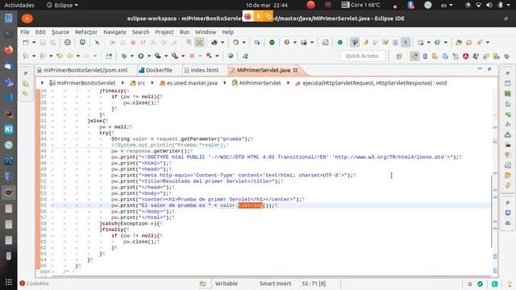Click the Writable status bar entry

pyautogui.click(x=226, y=284)
